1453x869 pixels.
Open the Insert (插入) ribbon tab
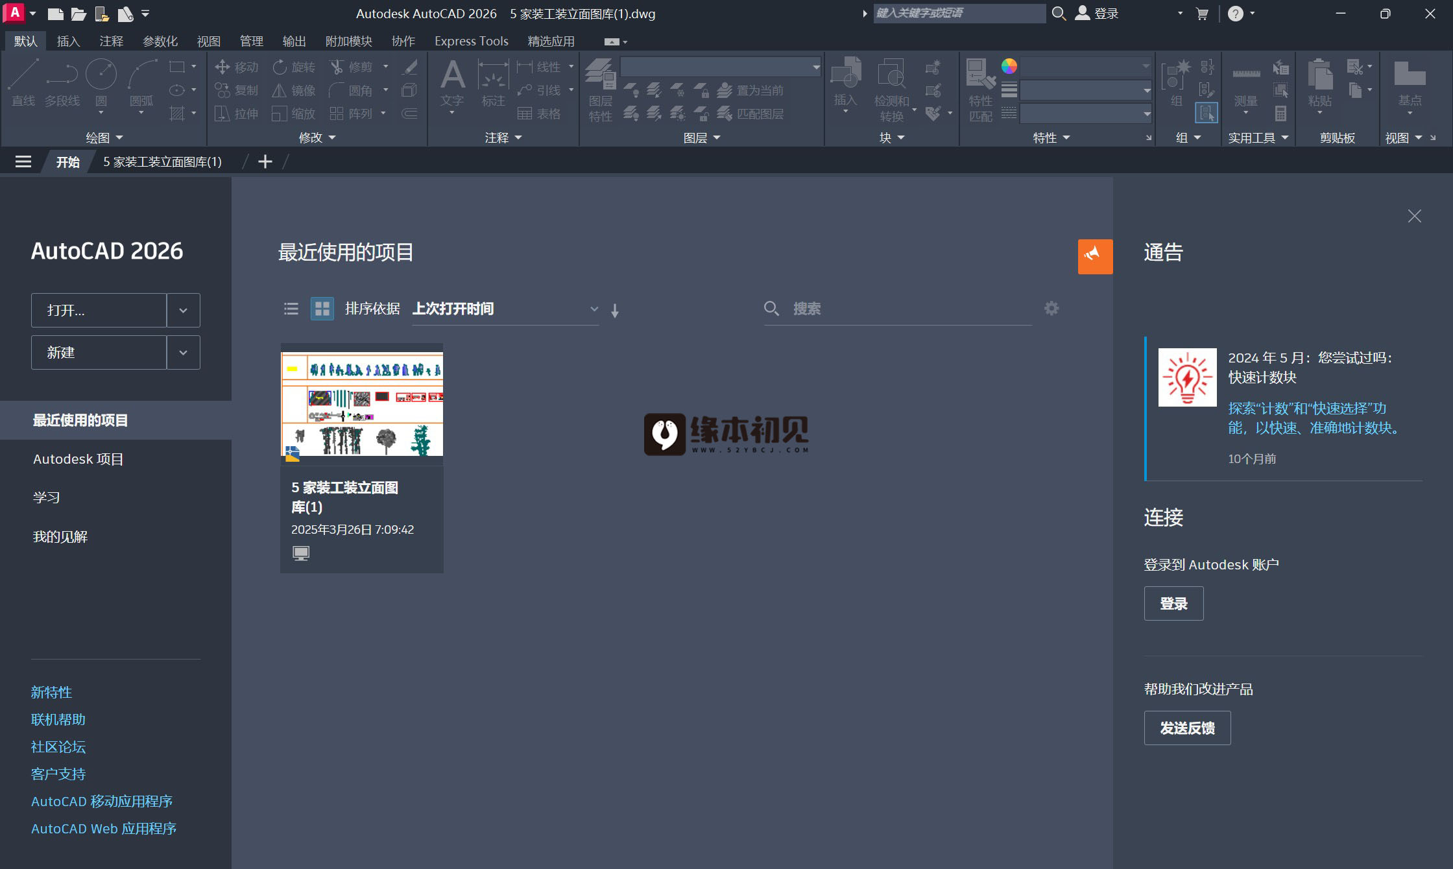click(68, 41)
